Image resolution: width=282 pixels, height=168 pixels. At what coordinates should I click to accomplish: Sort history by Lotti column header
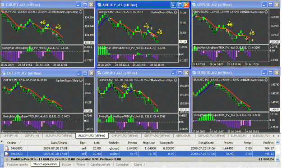point(97,143)
